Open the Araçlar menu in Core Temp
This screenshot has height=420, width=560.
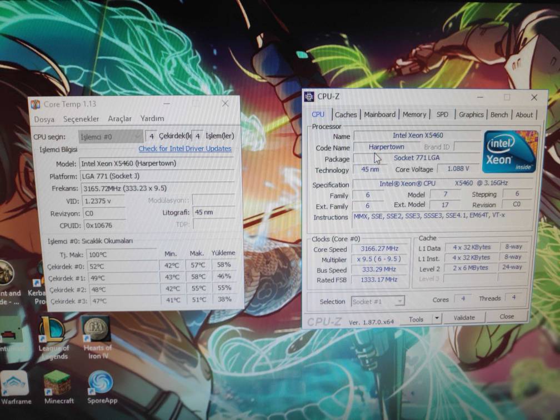click(119, 118)
